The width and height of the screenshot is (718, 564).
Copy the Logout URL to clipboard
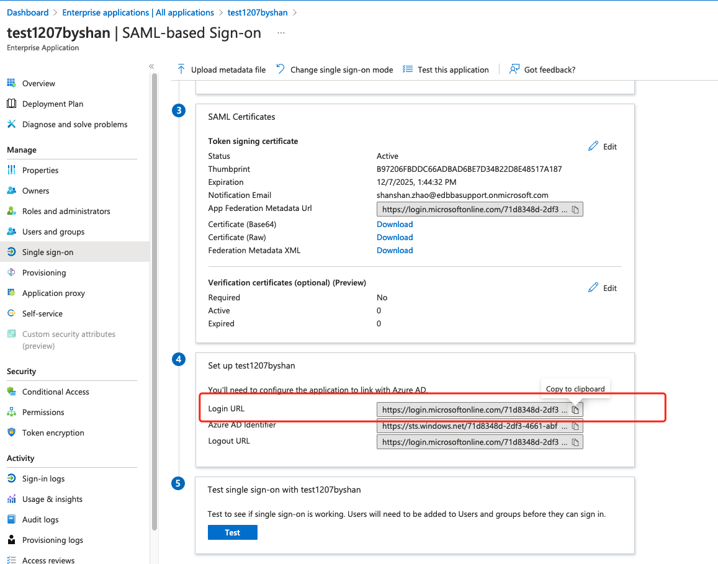coord(576,442)
